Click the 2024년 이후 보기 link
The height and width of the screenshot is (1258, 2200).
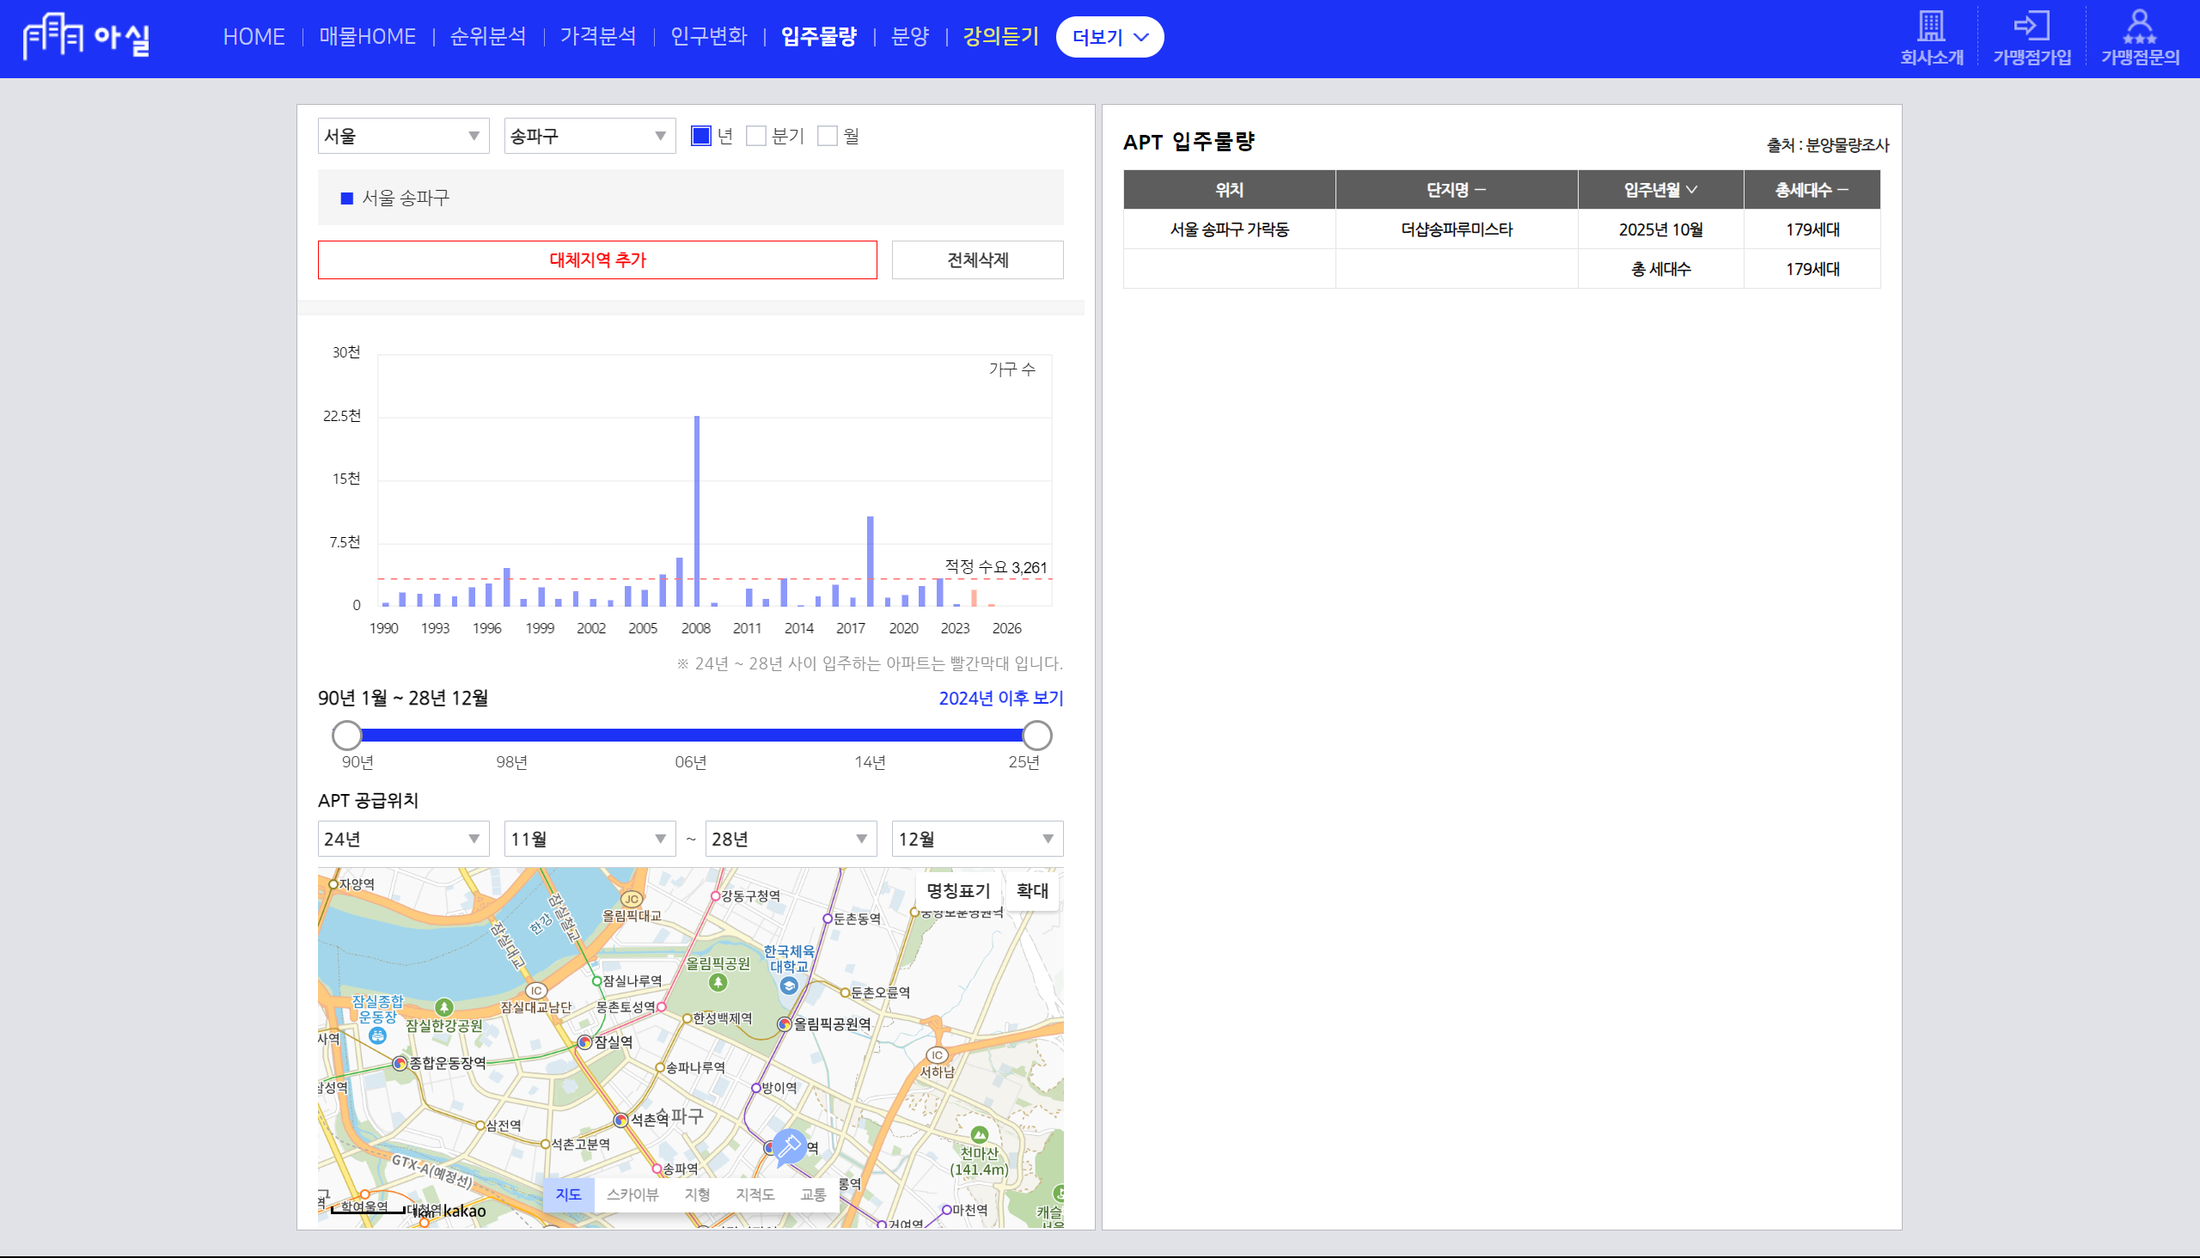click(x=1000, y=698)
